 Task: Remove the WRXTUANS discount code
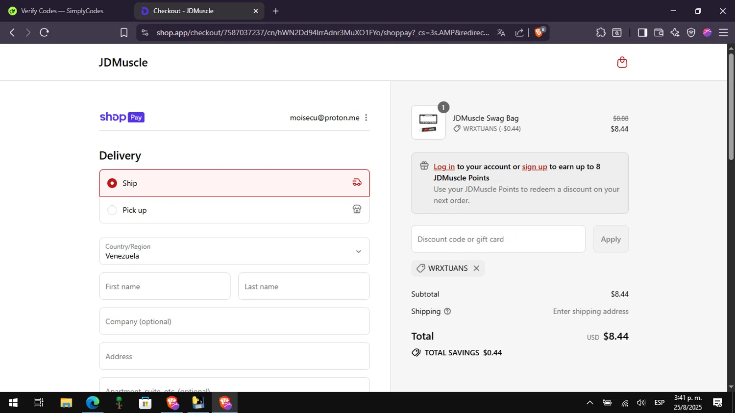click(476, 268)
